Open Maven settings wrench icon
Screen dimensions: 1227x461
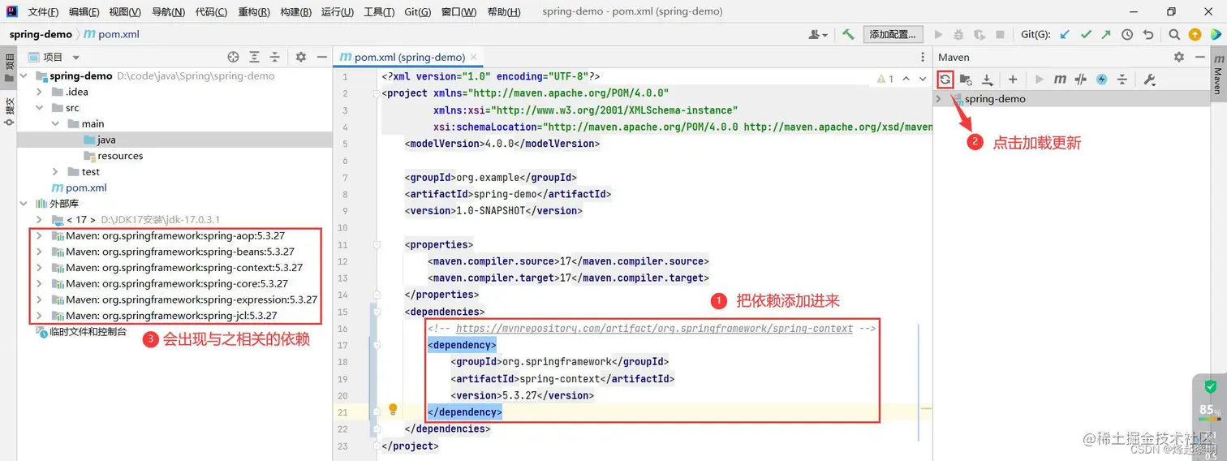(1149, 80)
